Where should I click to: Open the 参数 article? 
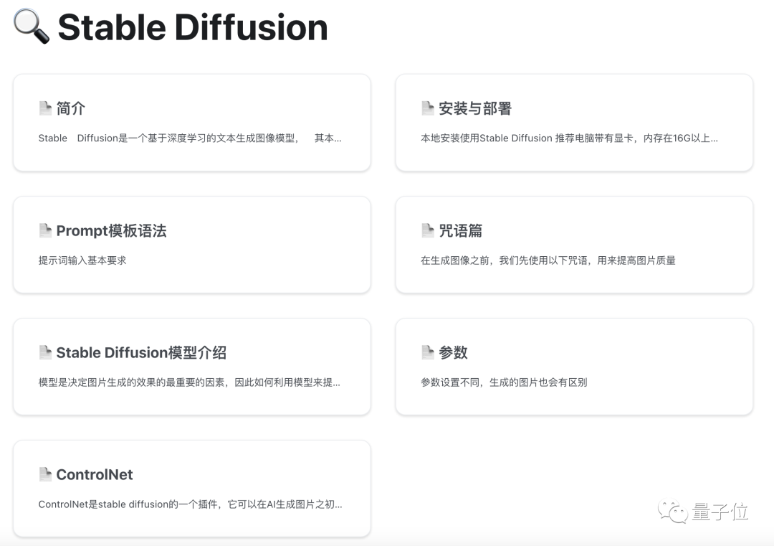pos(573,366)
